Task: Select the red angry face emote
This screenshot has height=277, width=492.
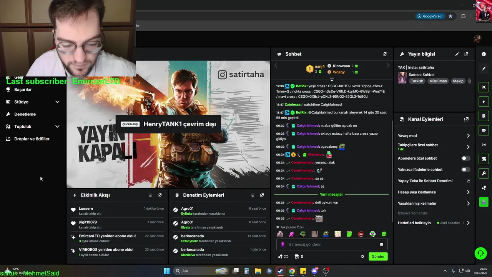Action: click(x=361, y=234)
